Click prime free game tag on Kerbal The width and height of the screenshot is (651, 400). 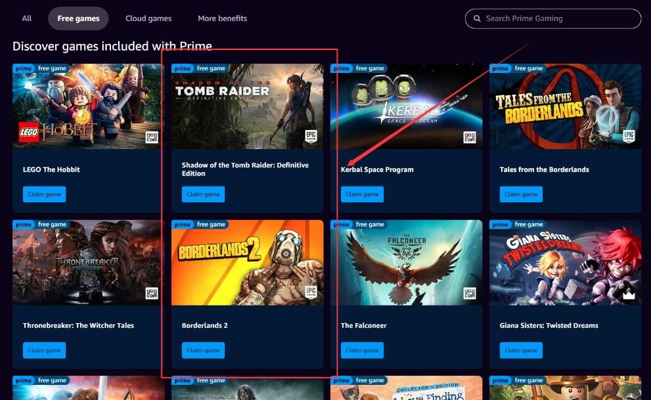359,68
